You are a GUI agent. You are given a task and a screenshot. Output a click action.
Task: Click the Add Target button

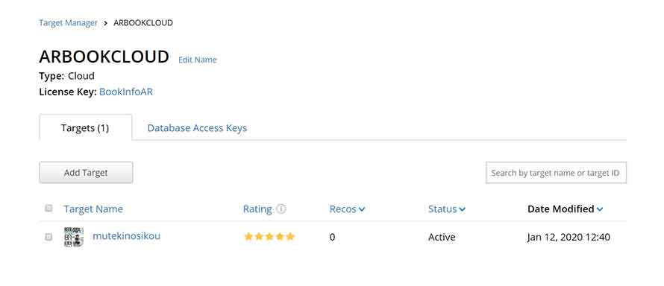(x=86, y=172)
